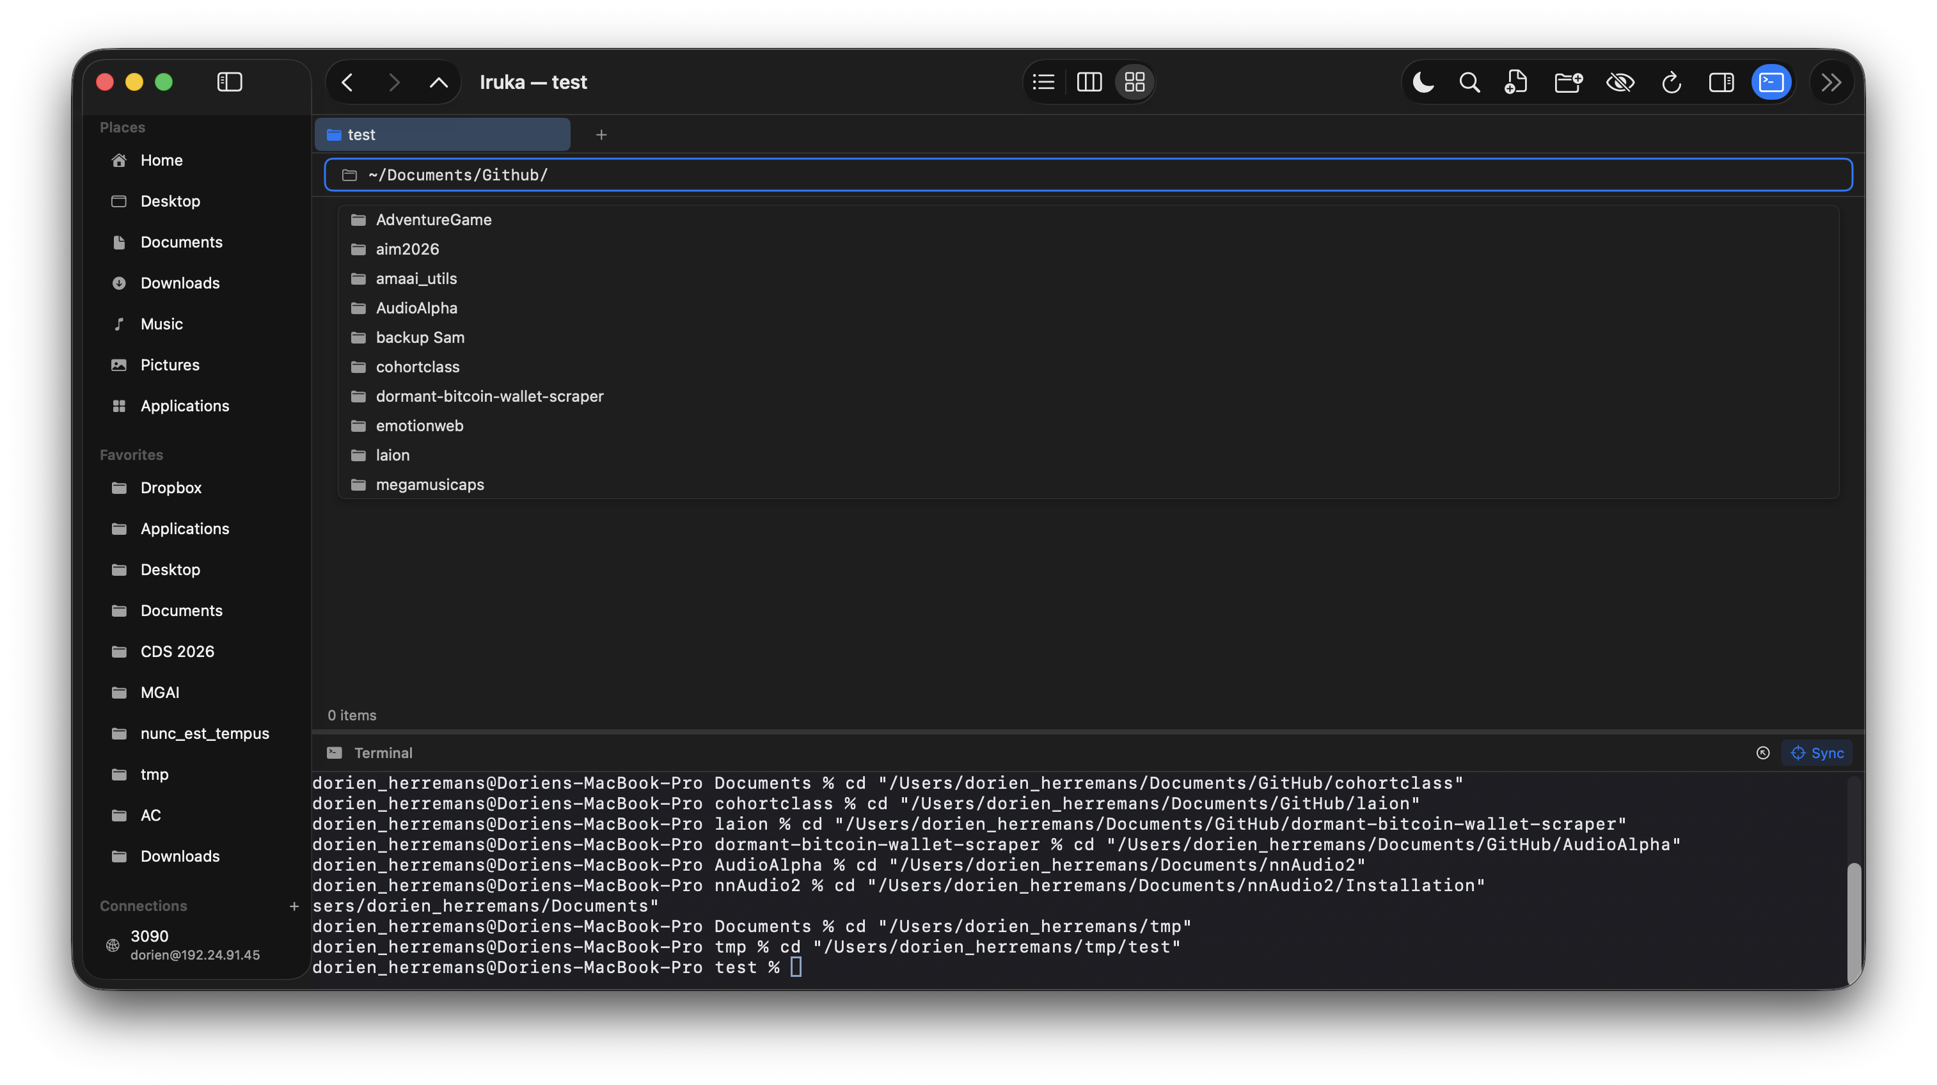Open Music in Places
The width and height of the screenshot is (1937, 1085).
coord(197,323)
